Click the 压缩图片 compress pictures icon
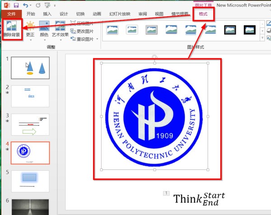Viewport: 271px width, 215px height. click(73, 24)
